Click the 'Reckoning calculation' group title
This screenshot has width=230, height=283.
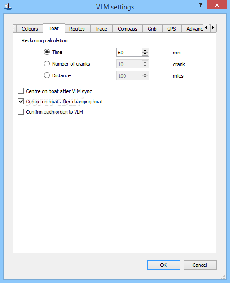coord(44,40)
